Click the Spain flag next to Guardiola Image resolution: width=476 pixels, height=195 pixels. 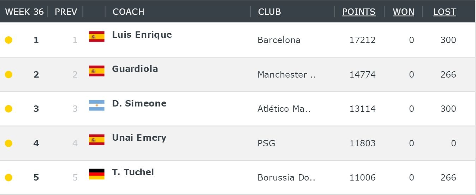click(x=96, y=71)
